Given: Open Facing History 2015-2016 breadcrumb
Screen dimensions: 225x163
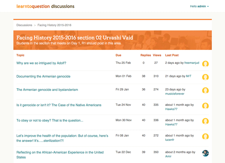Looking at the screenshot, I should coord(54,25).
